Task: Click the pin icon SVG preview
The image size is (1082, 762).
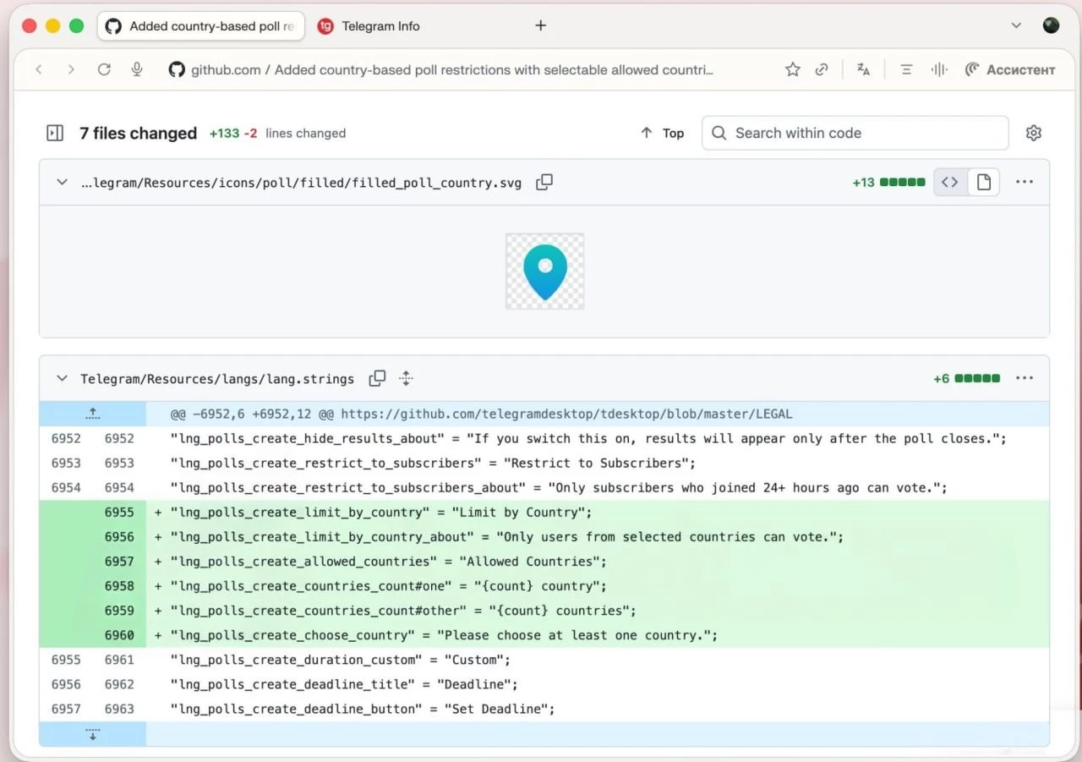Action: pos(544,271)
